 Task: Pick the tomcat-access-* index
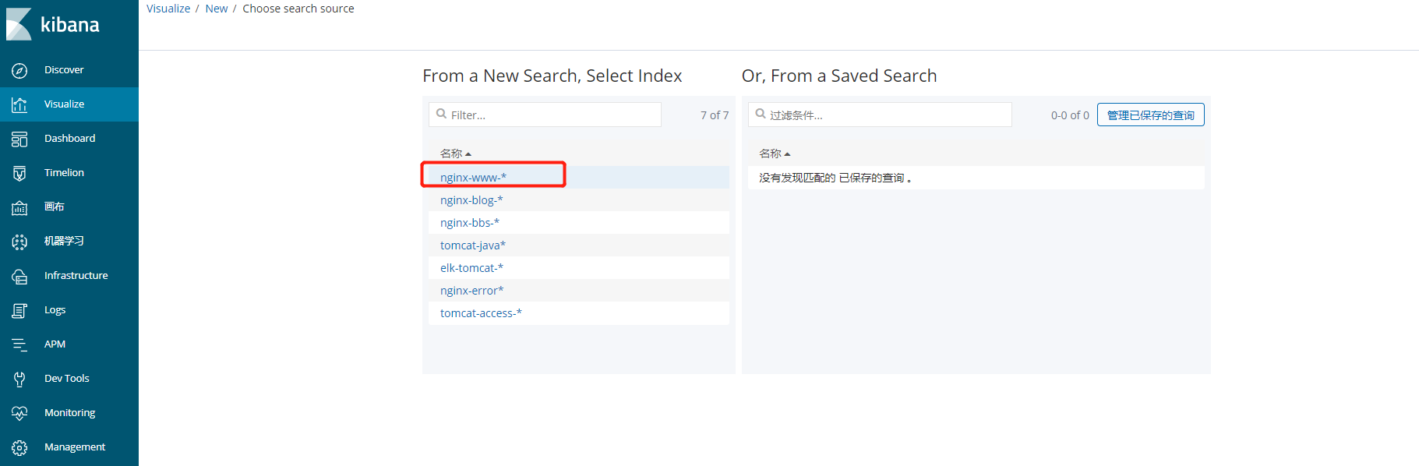pyautogui.click(x=481, y=313)
